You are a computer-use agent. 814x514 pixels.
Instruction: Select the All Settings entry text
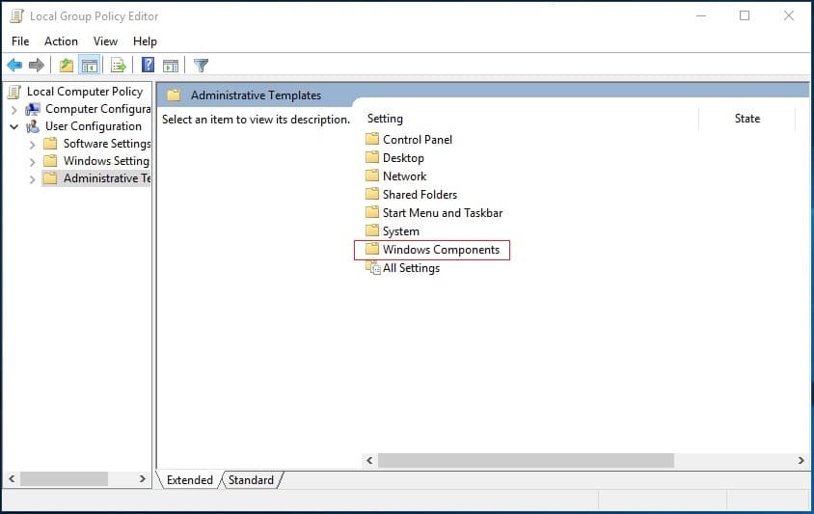coord(411,268)
